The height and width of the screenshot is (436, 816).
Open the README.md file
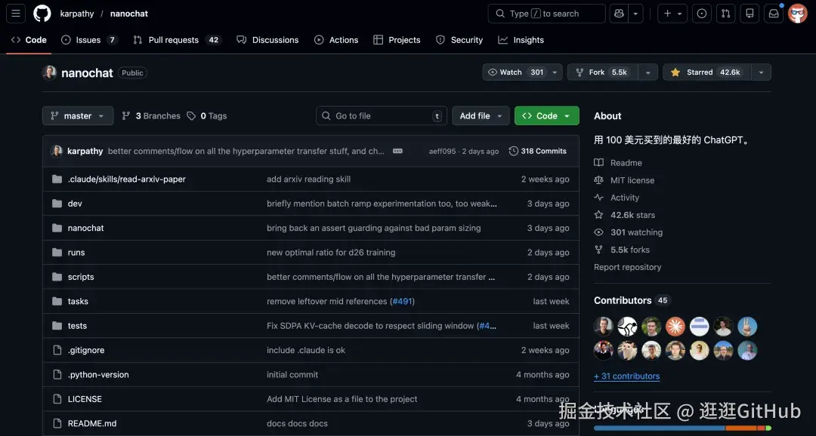(91, 423)
